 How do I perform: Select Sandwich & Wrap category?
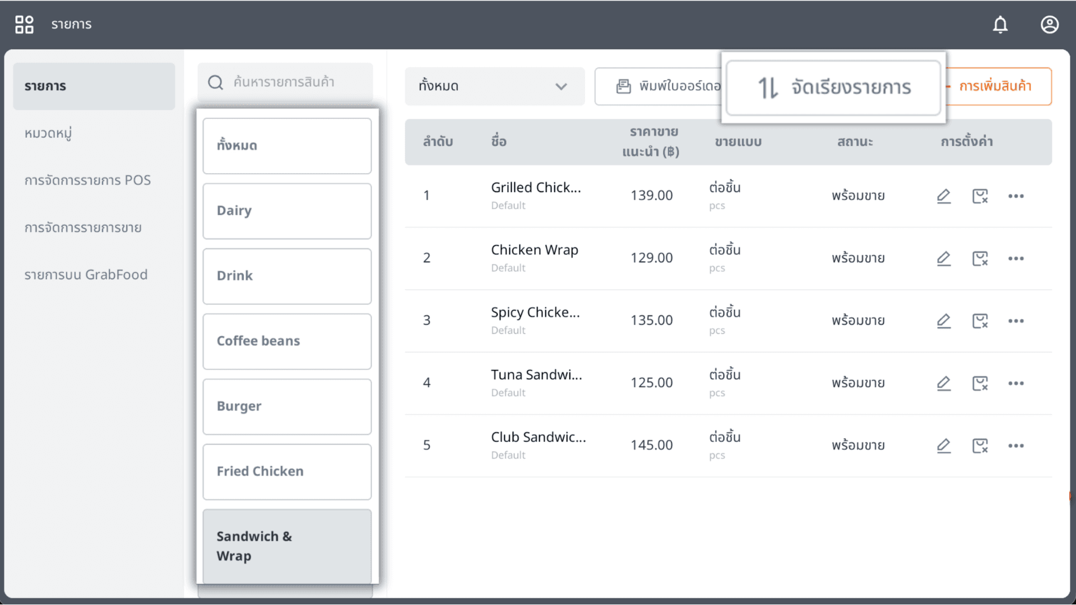click(x=287, y=546)
